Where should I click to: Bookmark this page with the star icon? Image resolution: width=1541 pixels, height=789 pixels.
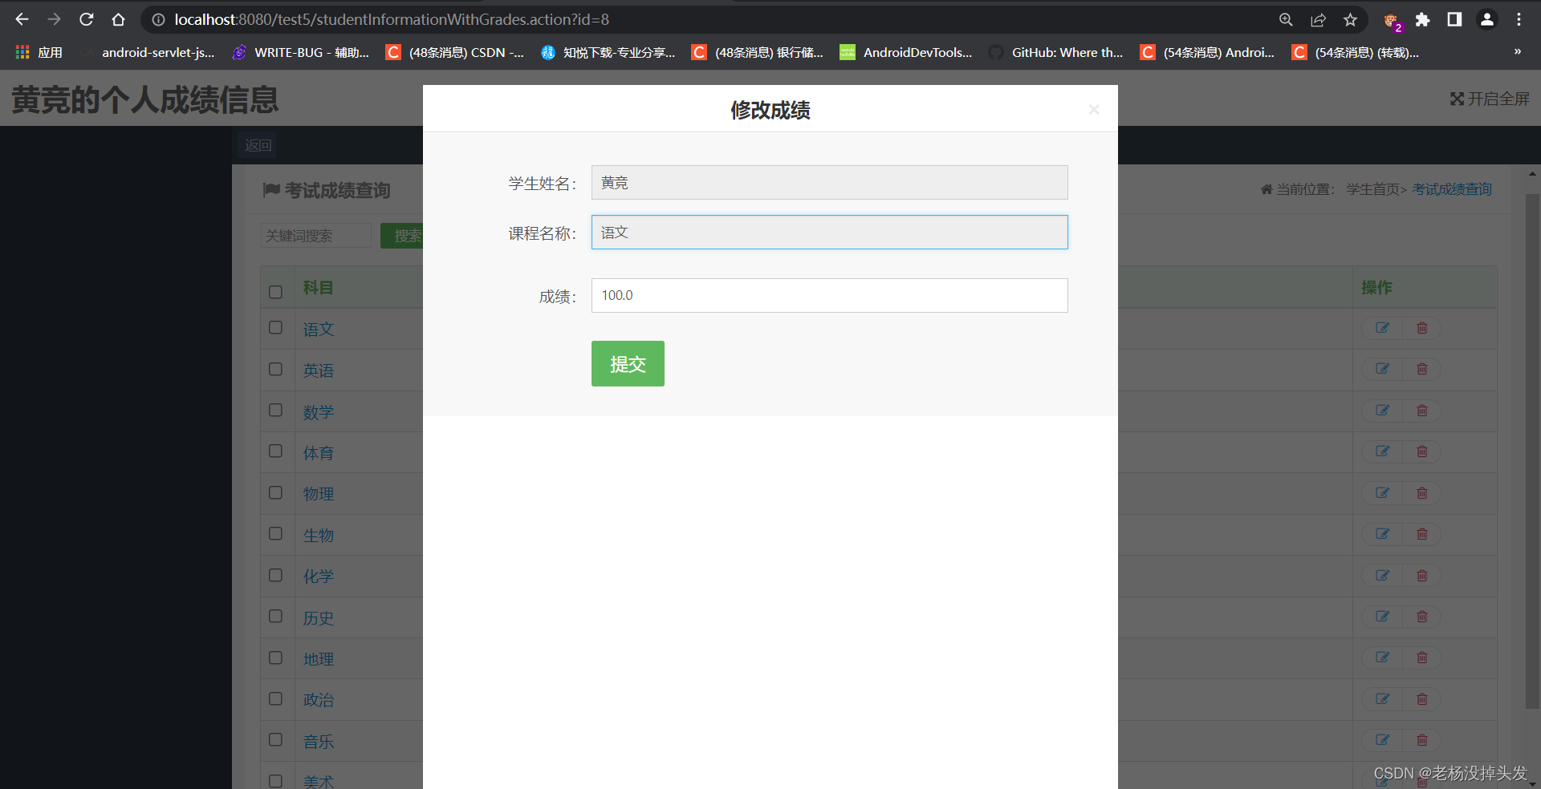coord(1350,19)
